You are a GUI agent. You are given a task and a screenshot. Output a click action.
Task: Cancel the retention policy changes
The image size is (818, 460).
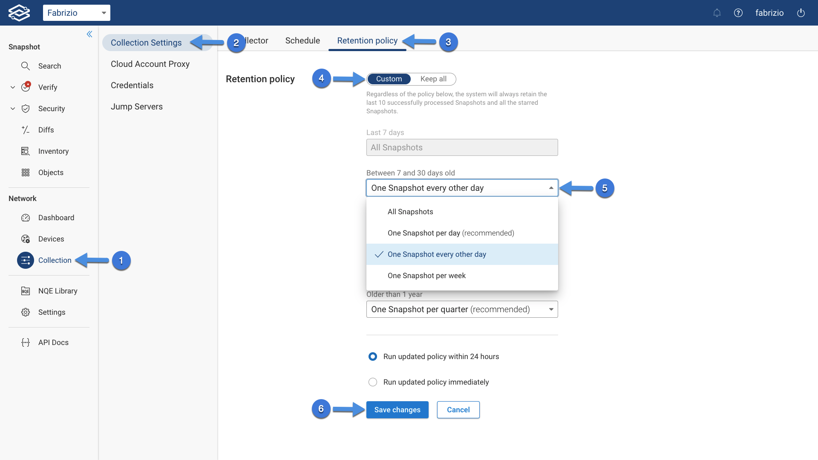tap(458, 410)
